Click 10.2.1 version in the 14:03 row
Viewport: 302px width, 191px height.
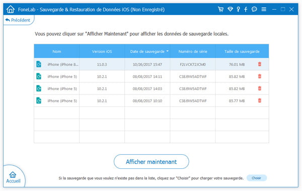point(102,88)
